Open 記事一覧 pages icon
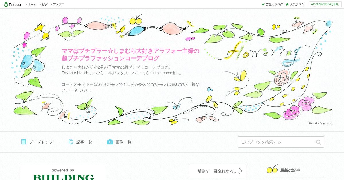 [71, 142]
